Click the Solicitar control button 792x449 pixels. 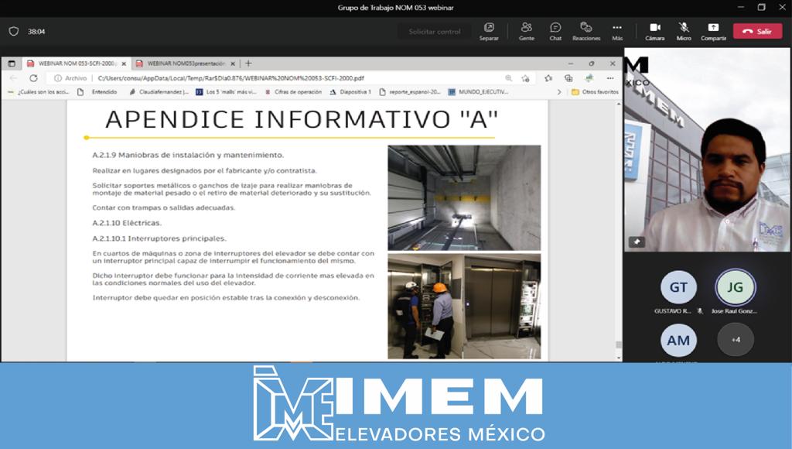tap(434, 32)
